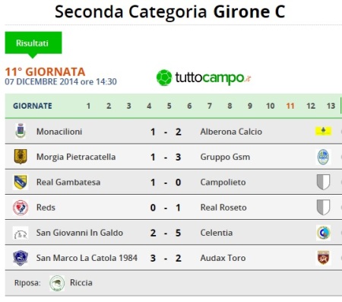Open the tuttocampo.it logo link
This screenshot has height=302, width=342.
pyautogui.click(x=204, y=78)
